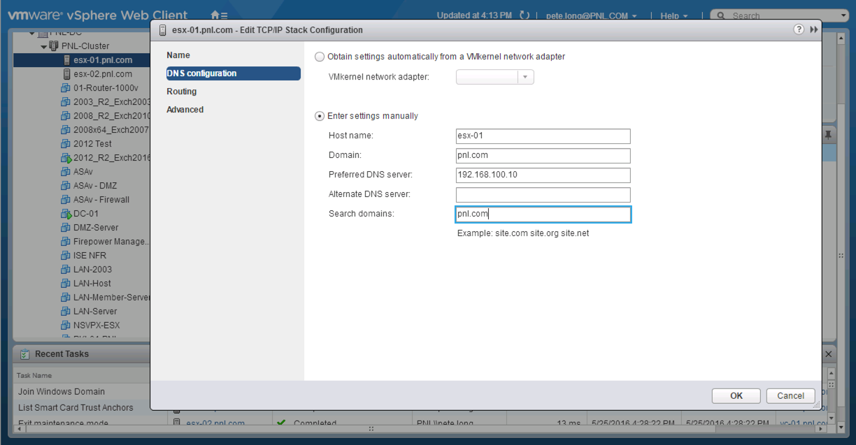Image resolution: width=856 pixels, height=445 pixels.
Task: Click the VM icon for LAN-Server
Action: [x=66, y=312]
